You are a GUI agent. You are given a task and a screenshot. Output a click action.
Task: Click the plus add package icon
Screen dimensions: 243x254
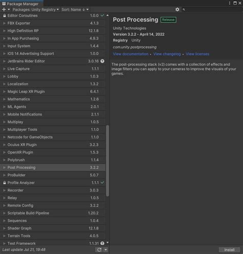click(4, 10)
